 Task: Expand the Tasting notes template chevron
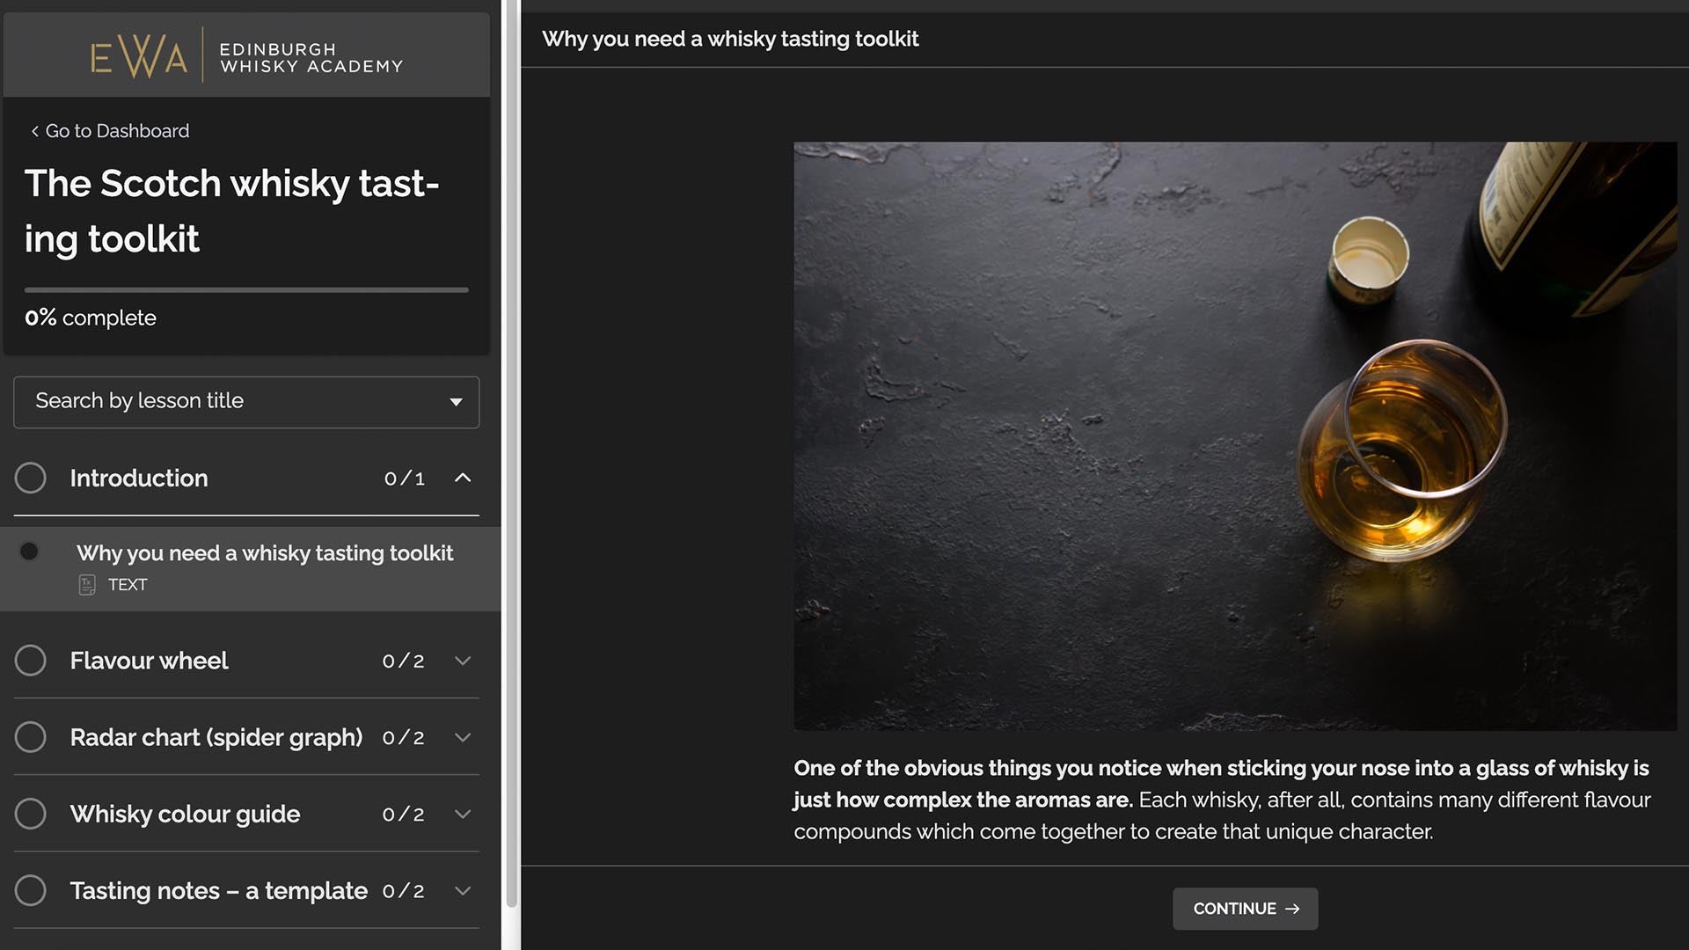pyautogui.click(x=463, y=890)
